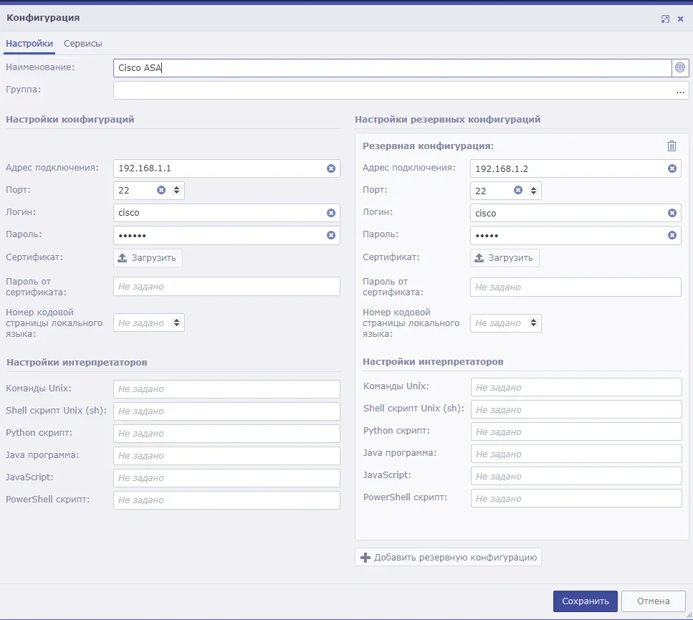Clear the main Порт value 22
Viewport: 693px width, 620px height.
pyautogui.click(x=161, y=191)
